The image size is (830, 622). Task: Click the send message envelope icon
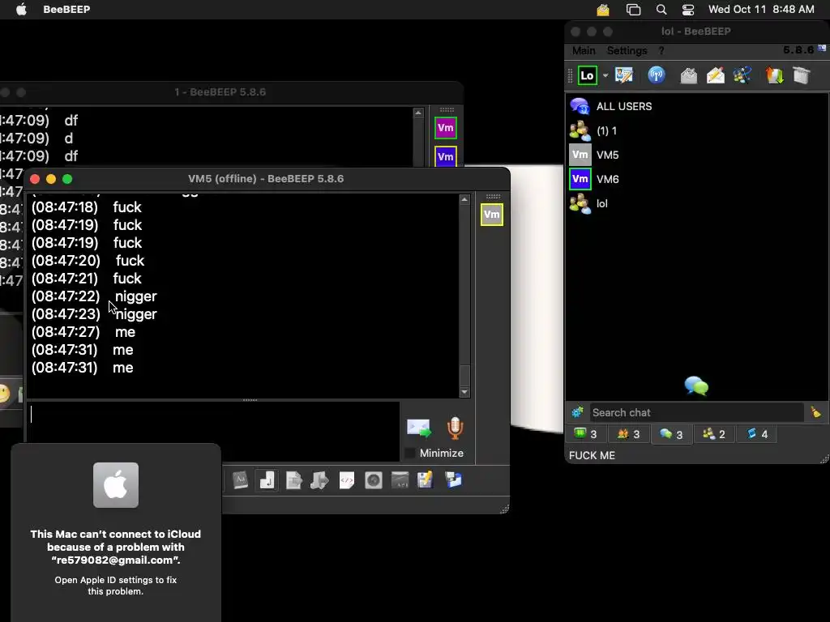[x=419, y=428]
